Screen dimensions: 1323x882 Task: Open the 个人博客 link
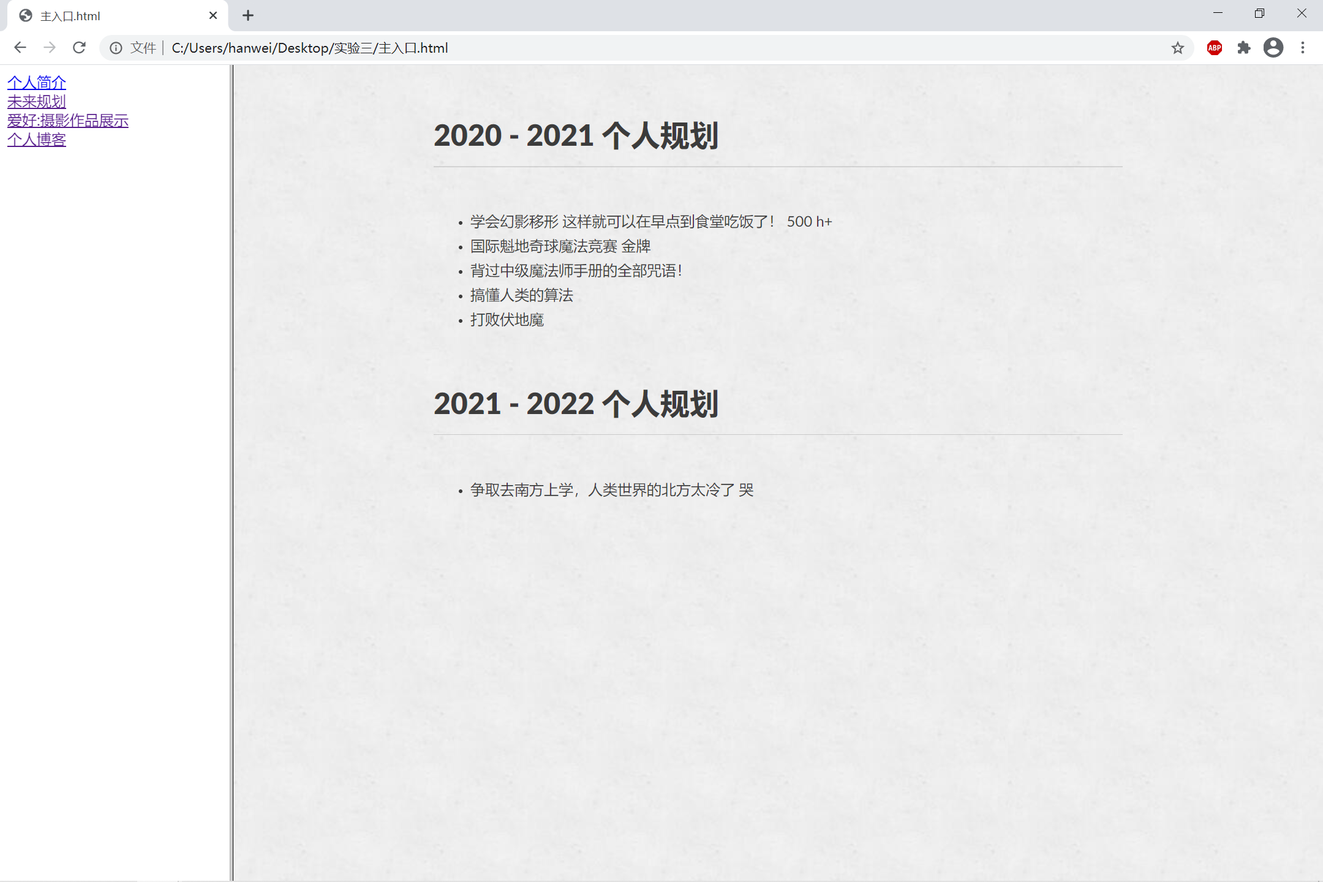click(x=37, y=140)
